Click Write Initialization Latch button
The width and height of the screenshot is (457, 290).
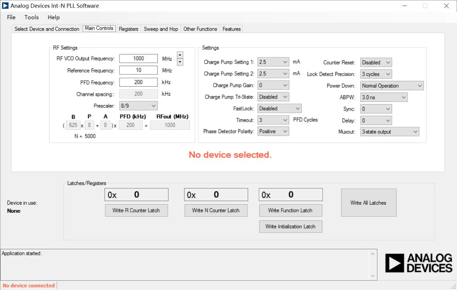pos(290,227)
